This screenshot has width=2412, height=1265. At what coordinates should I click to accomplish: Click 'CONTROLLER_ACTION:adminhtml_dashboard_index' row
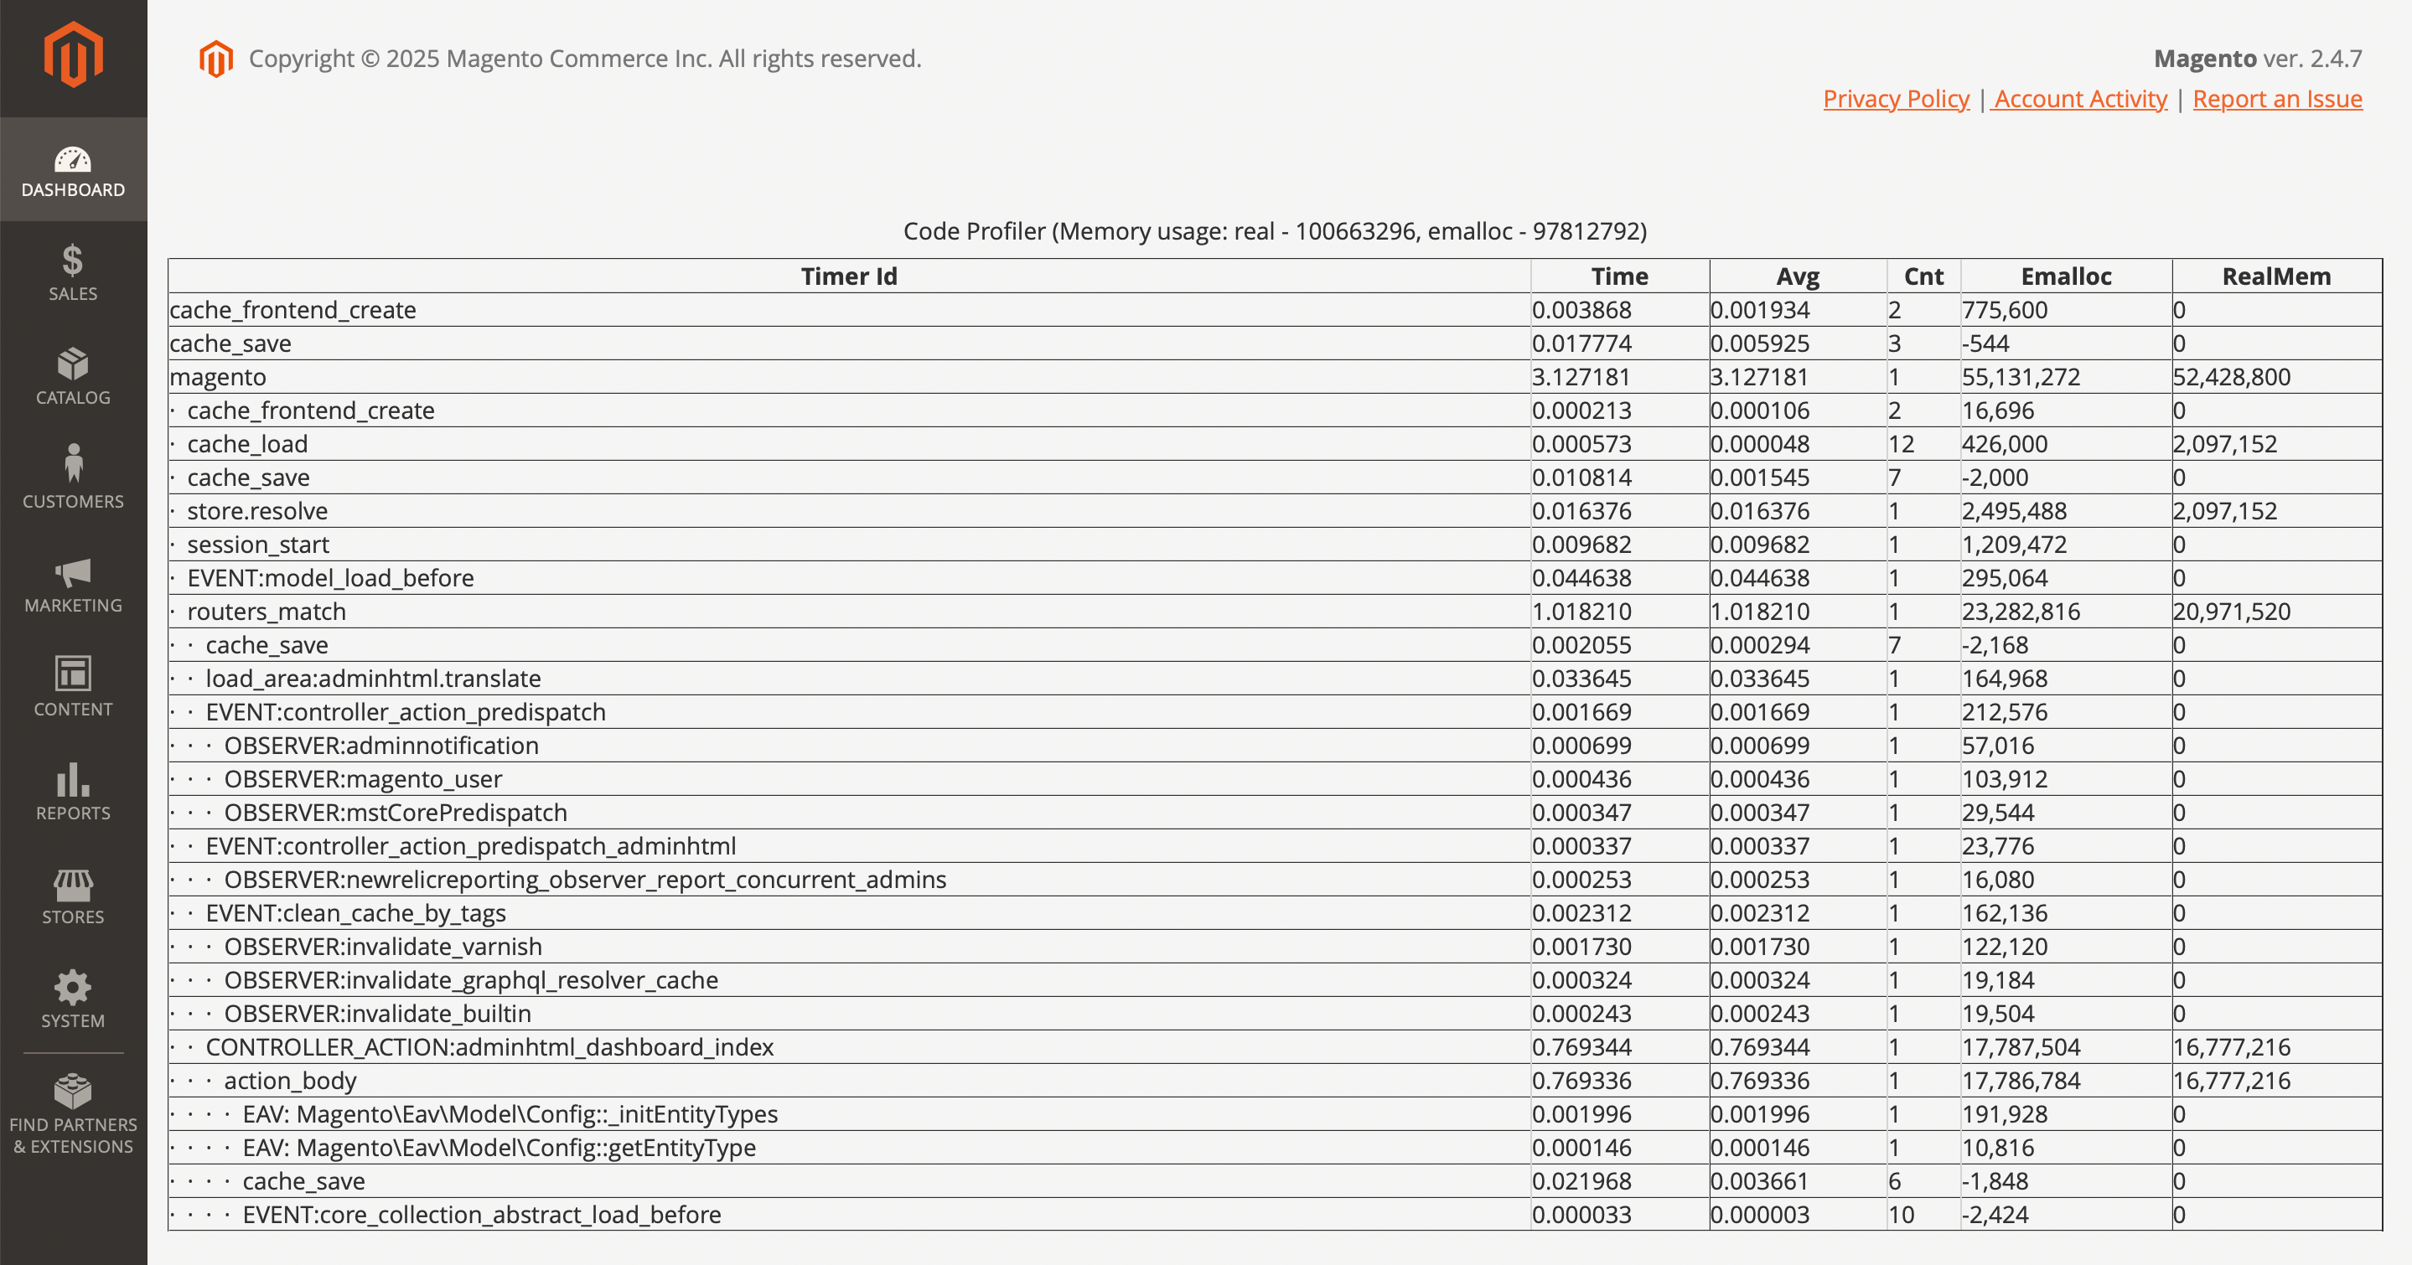pyautogui.click(x=1276, y=1047)
